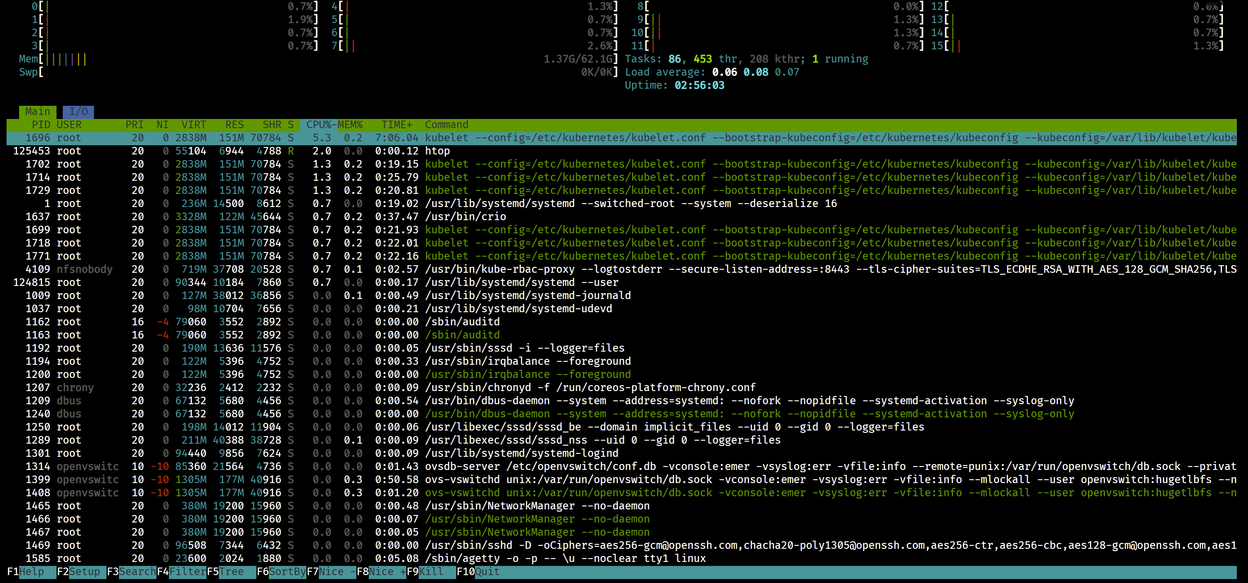Viewport: 1248px width, 583px height.
Task: Click the Command column header
Action: pyautogui.click(x=446, y=125)
